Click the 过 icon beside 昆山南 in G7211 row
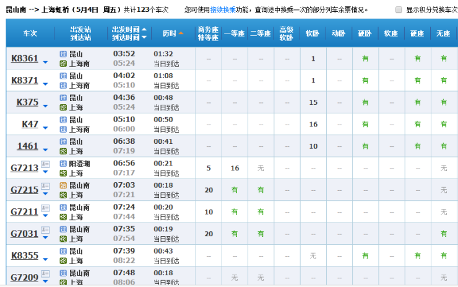Image resolution: width=458 pixels, height=287 pixels. (x=63, y=208)
